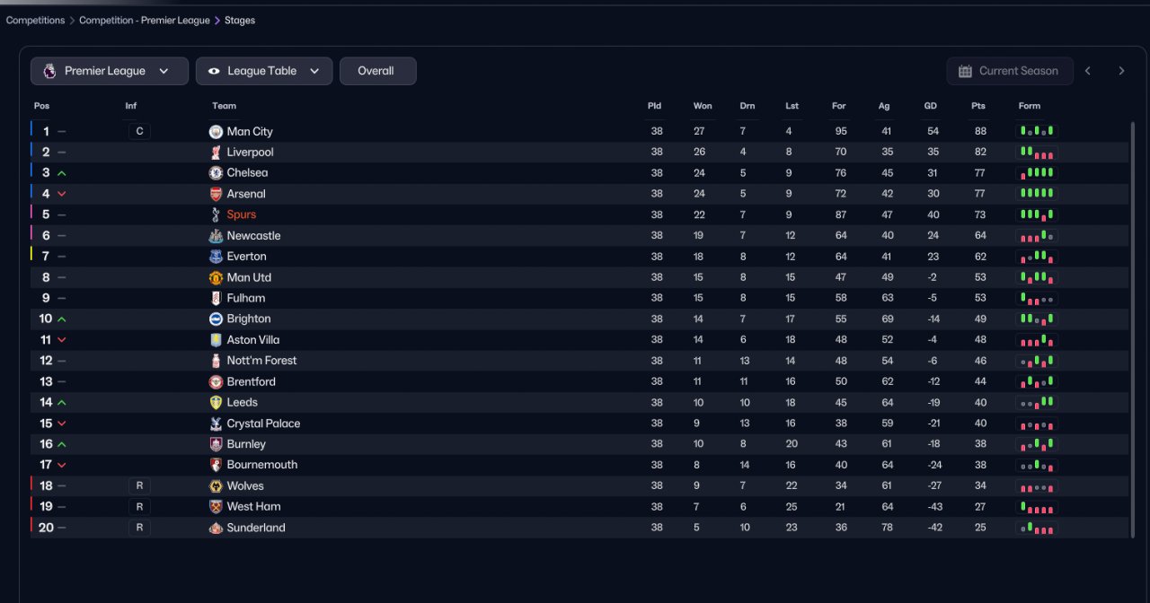
Task: Click the eye icon in League Table selector
Action: click(214, 71)
